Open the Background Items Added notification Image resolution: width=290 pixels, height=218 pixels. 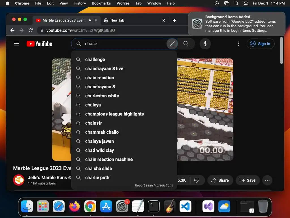(x=237, y=24)
